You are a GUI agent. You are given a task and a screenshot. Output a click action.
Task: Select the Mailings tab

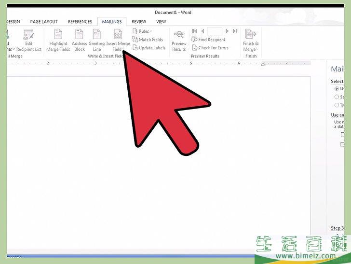tap(112, 22)
